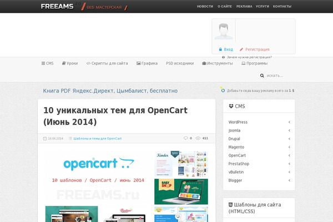This screenshot has width=333, height=222.
Task: Open the Уроки navigation item
Action: [x=72, y=63]
